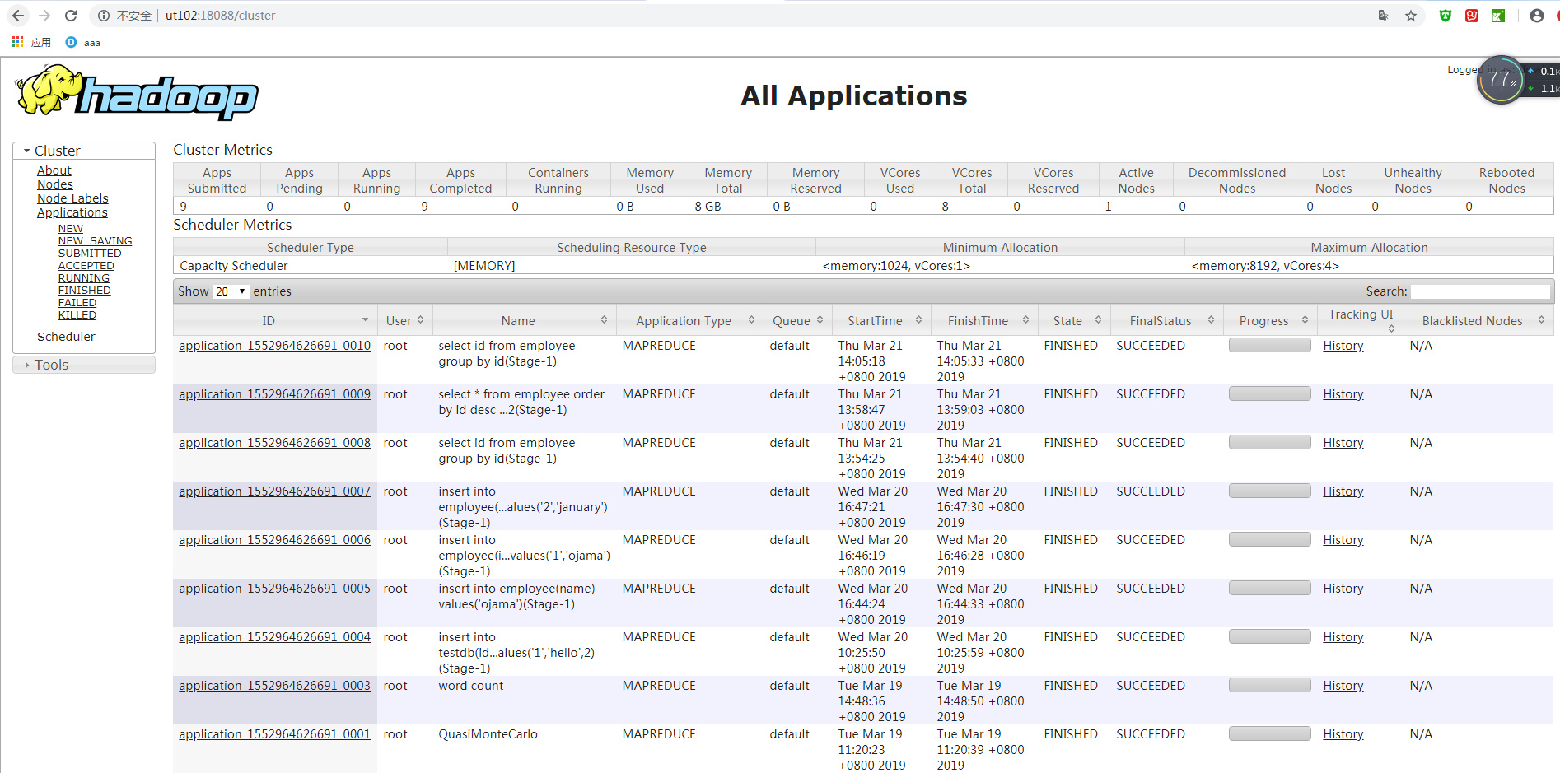Open Applications in the sidebar
The height and width of the screenshot is (773, 1560).
[72, 212]
